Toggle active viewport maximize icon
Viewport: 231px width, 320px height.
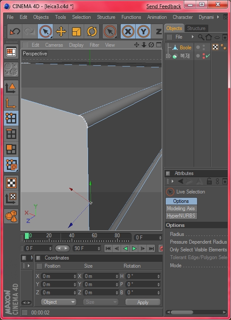click(159, 45)
